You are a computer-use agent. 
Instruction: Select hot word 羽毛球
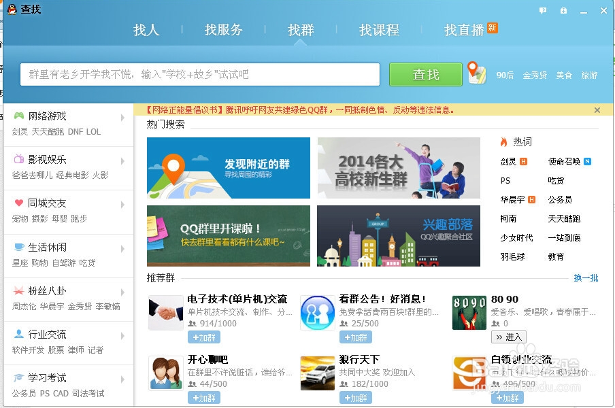[x=512, y=257]
